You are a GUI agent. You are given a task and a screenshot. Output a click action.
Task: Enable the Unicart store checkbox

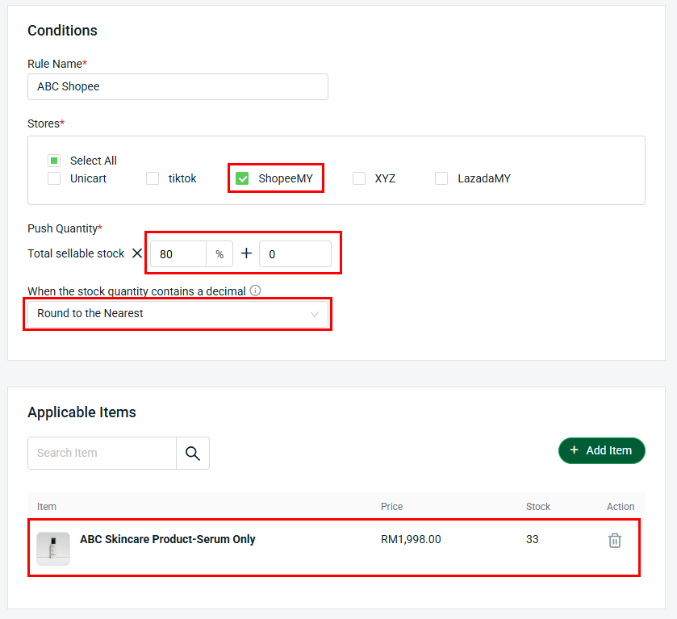click(54, 178)
